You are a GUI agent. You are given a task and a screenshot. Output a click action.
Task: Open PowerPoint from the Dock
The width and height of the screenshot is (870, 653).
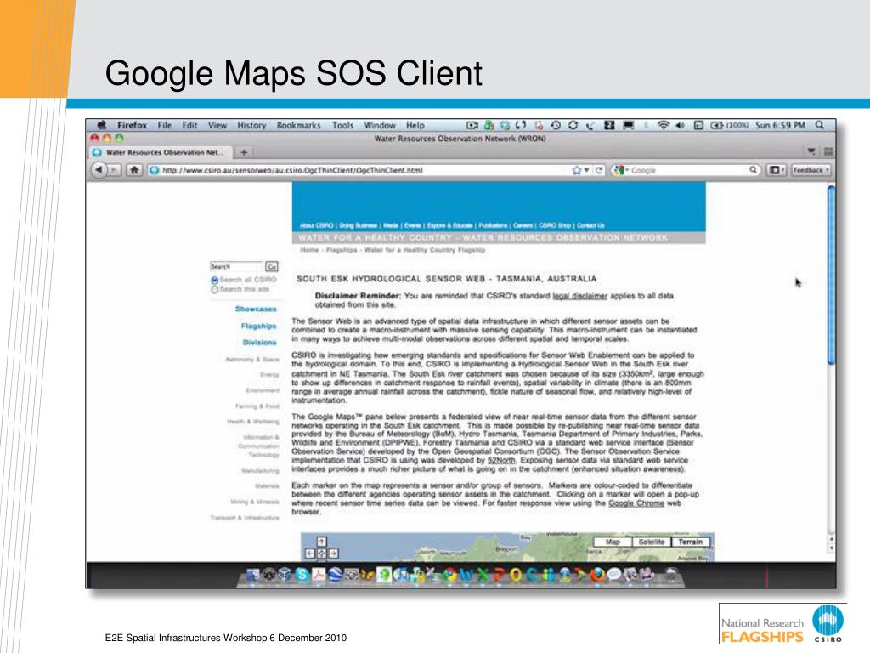(499, 575)
